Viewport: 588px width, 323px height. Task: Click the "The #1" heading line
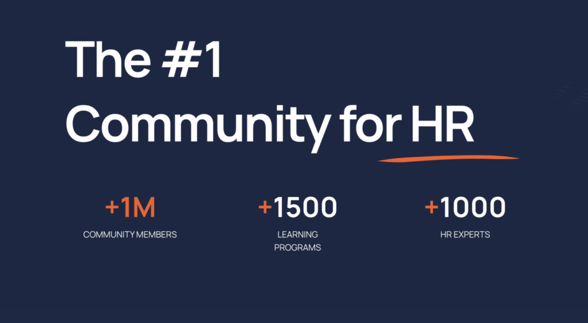[144, 60]
